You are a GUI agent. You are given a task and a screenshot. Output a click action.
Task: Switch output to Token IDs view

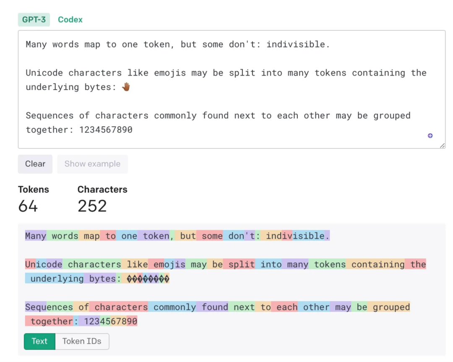pos(82,341)
